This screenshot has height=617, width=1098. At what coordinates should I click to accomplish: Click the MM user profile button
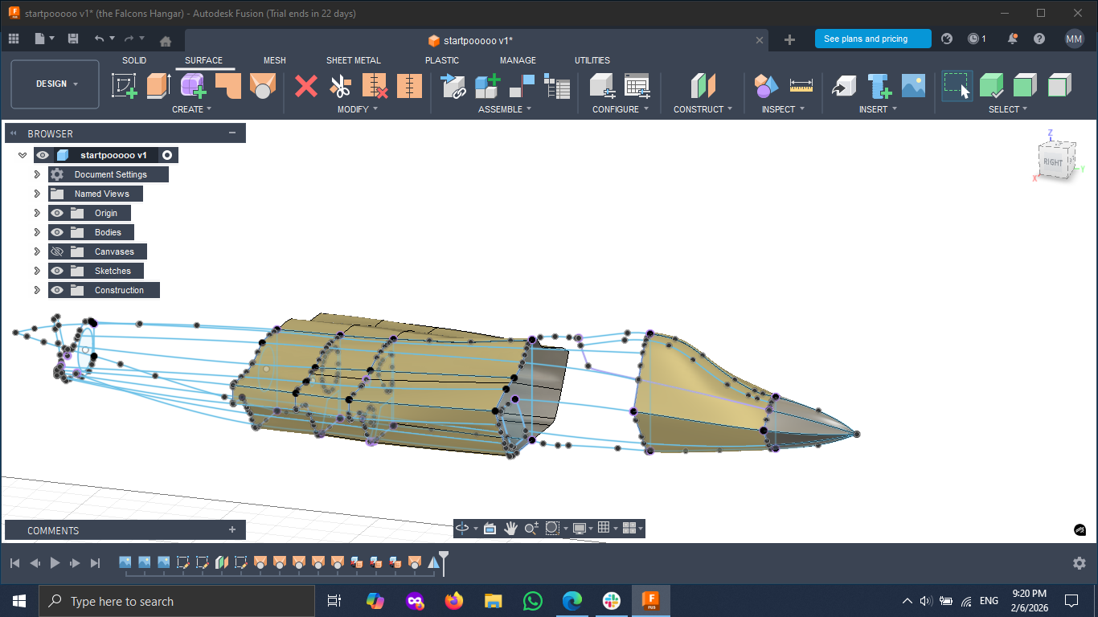pos(1074,39)
